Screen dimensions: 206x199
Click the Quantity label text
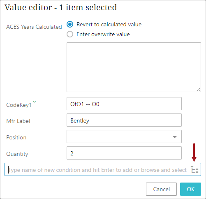coord(17,154)
